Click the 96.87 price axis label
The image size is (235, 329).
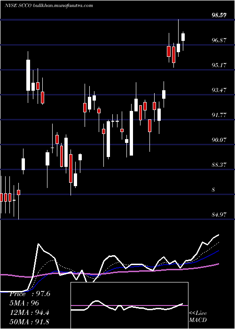point(219,40)
